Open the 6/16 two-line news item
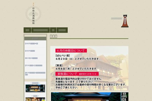This screenshot has width=152, height=101. pyautogui.click(x=35, y=74)
